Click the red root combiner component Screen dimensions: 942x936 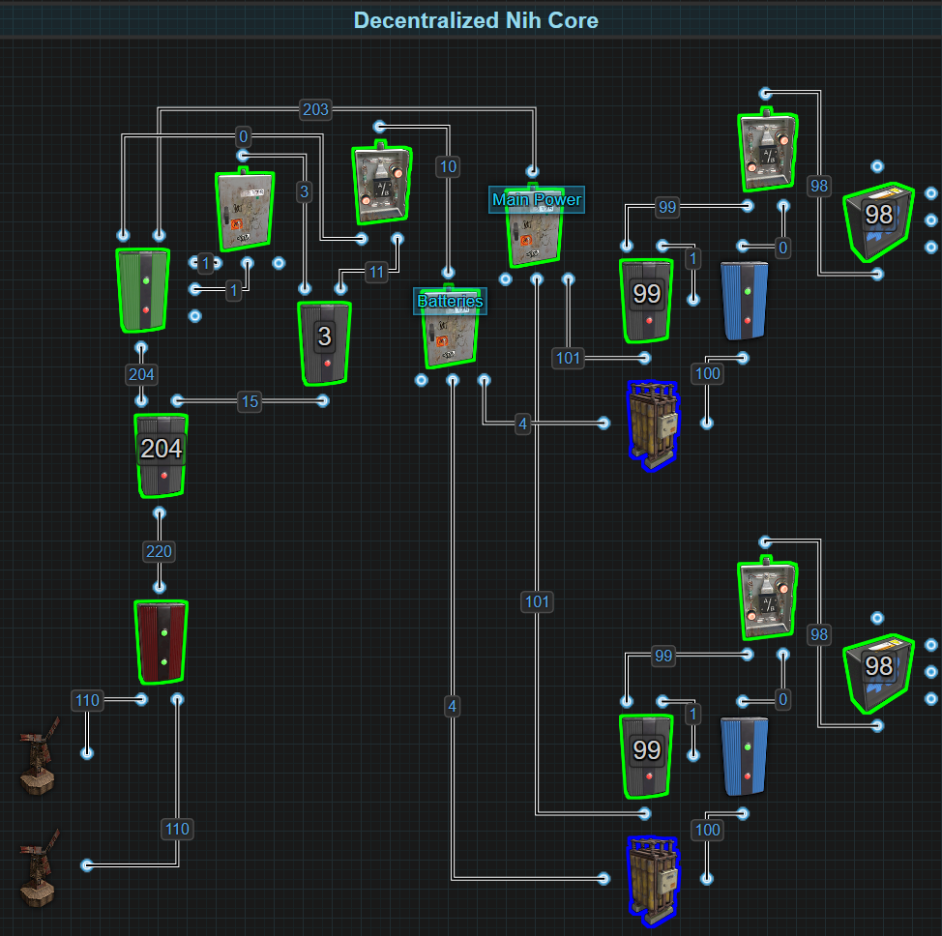(x=161, y=642)
